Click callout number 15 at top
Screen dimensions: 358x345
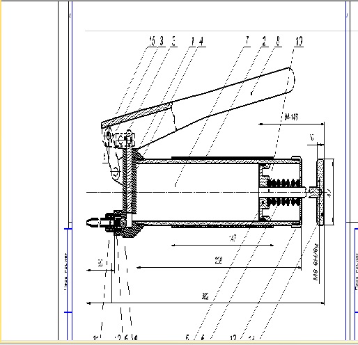152,41
